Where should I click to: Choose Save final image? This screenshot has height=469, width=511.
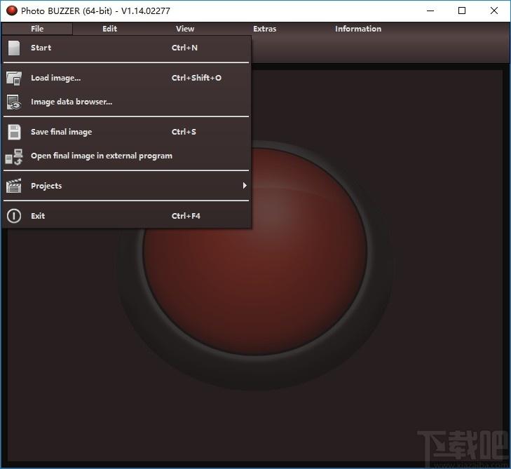coord(127,132)
